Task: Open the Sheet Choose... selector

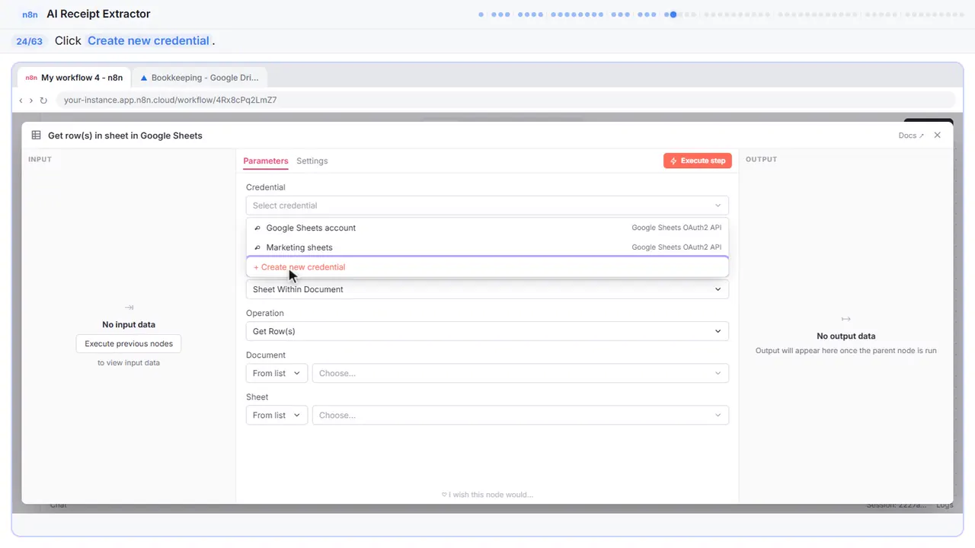Action: click(x=520, y=415)
